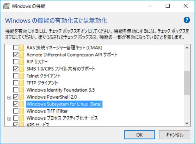Image resolution: width=195 pixels, height=144 pixels.
Task: Confirm changes with the OK button
Action: 140,135
